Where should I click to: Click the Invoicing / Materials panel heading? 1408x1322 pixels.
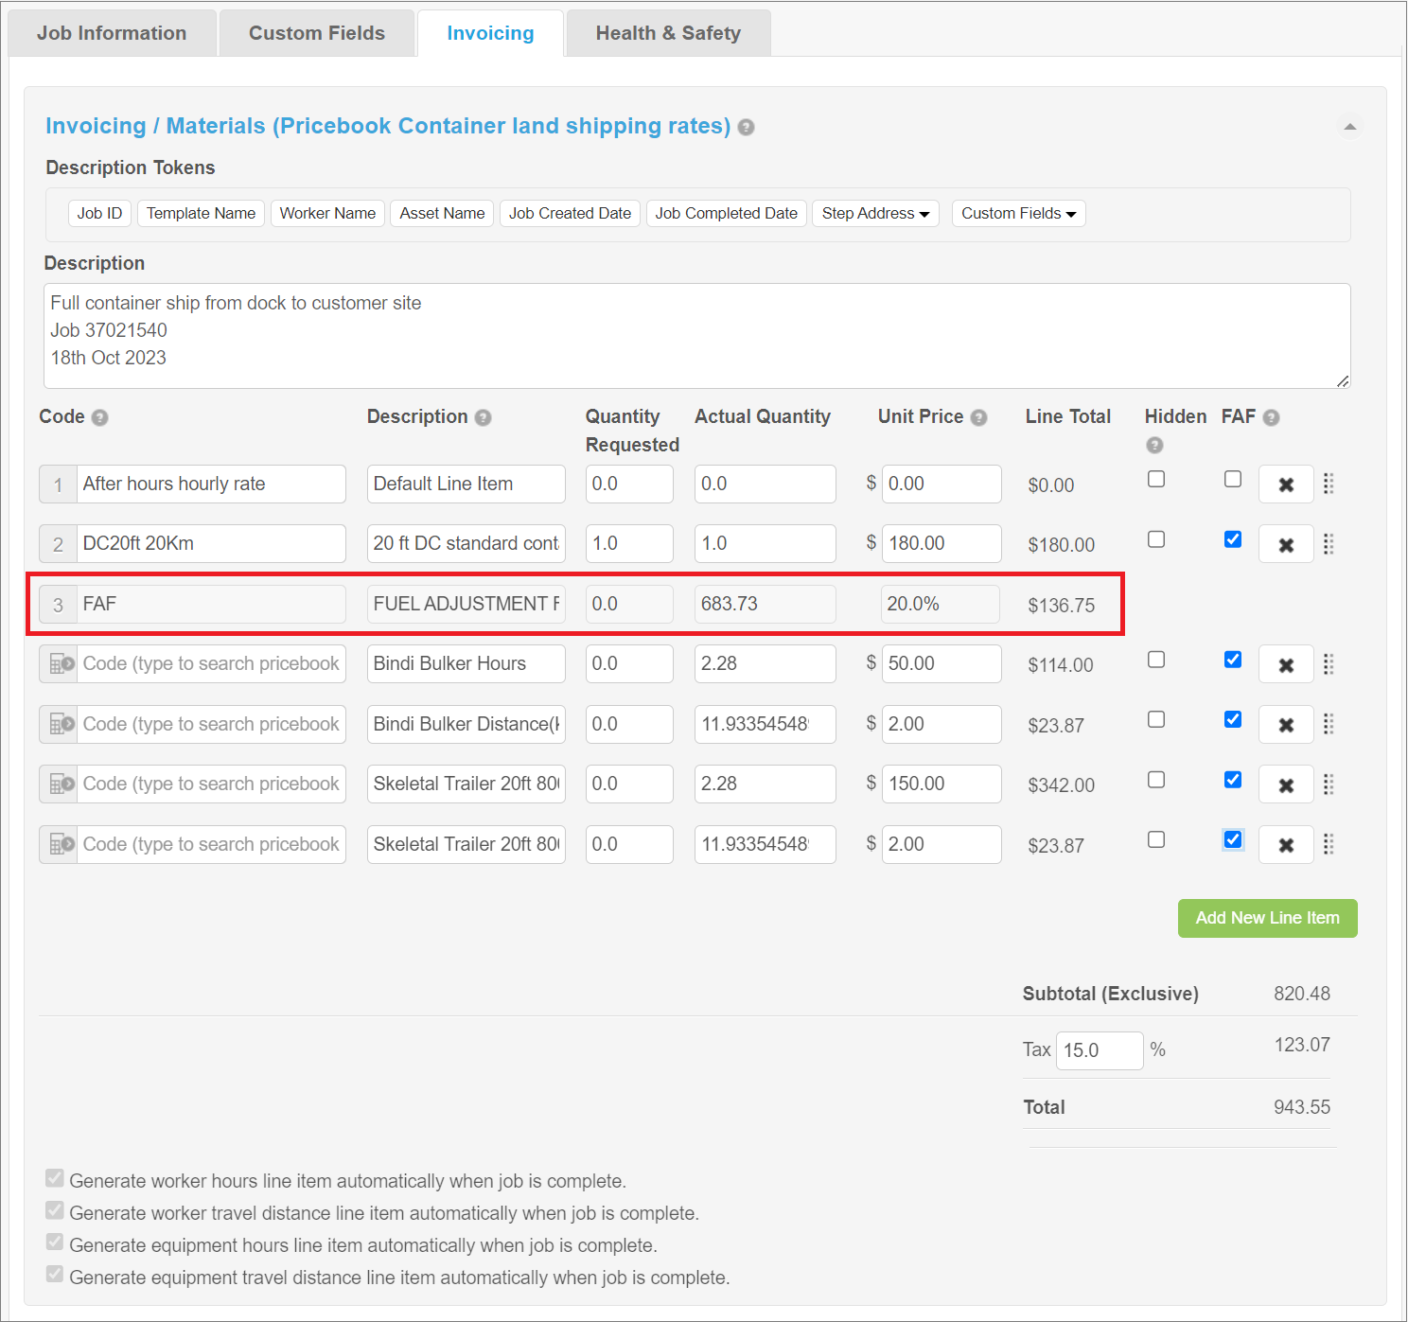(x=388, y=126)
